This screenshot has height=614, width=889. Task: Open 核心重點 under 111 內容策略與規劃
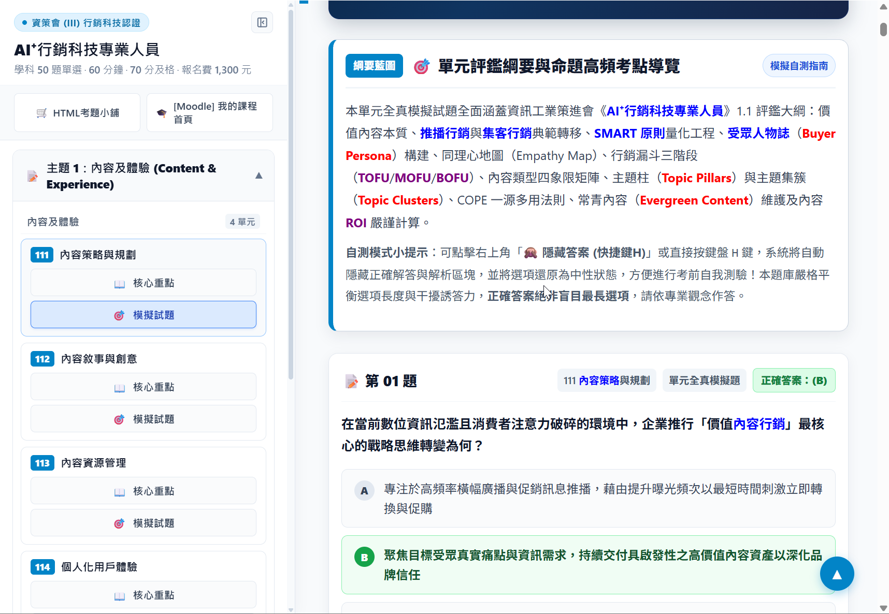click(x=144, y=283)
